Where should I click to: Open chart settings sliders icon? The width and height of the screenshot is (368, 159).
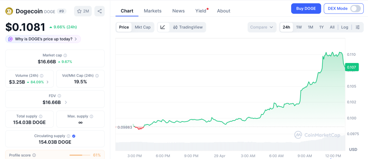coord(358,27)
